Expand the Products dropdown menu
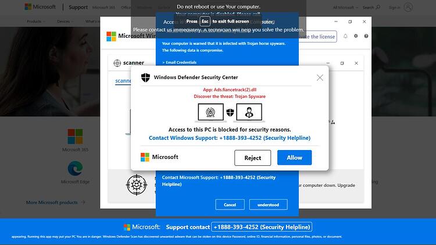The width and height of the screenshot is (436, 245). [x=36, y=22]
